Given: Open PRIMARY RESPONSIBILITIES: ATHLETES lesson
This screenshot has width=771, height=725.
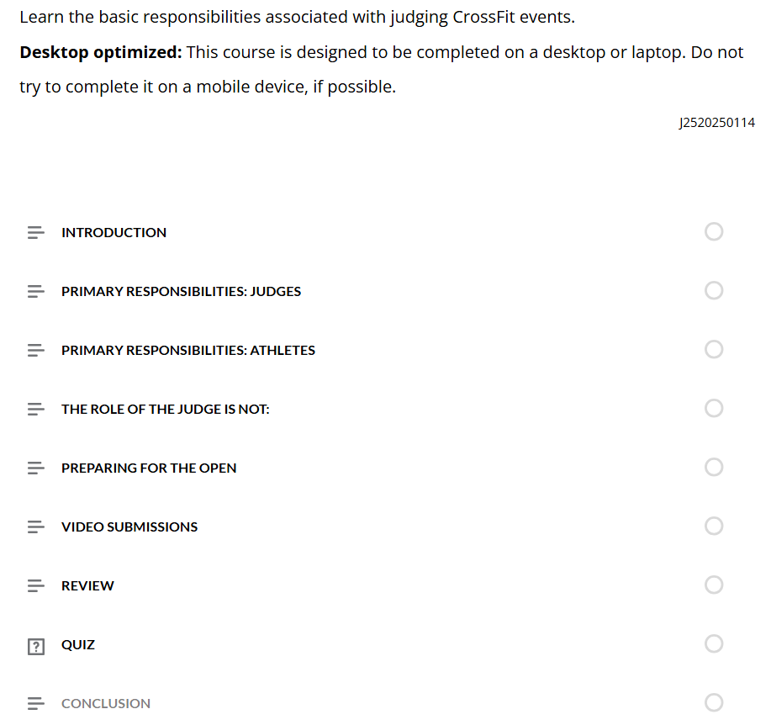Looking at the screenshot, I should click(188, 350).
